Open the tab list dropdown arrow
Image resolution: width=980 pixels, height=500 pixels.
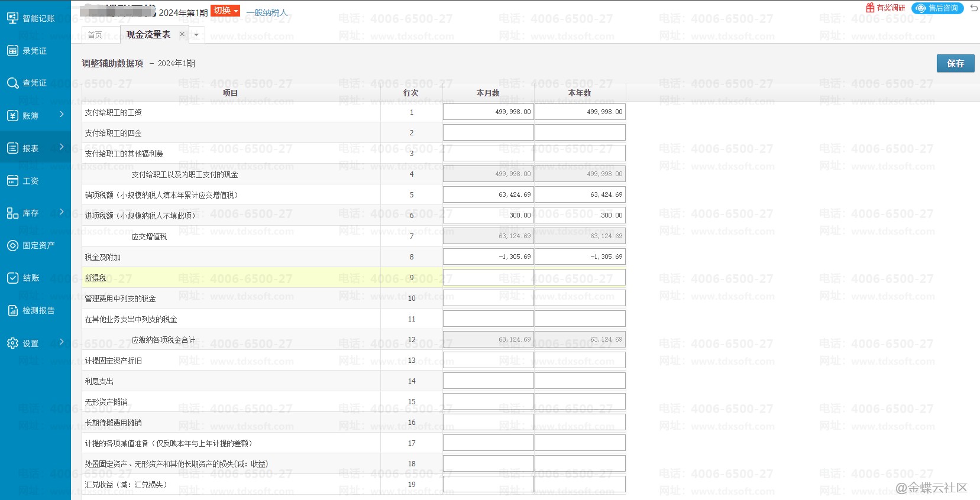pos(197,35)
